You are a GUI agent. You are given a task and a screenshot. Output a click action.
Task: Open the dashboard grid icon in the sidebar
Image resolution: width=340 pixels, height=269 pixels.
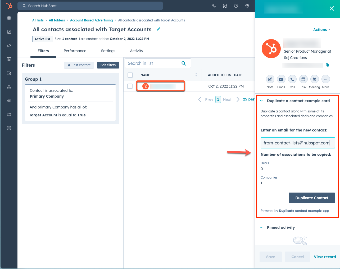pyautogui.click(x=9, y=18)
